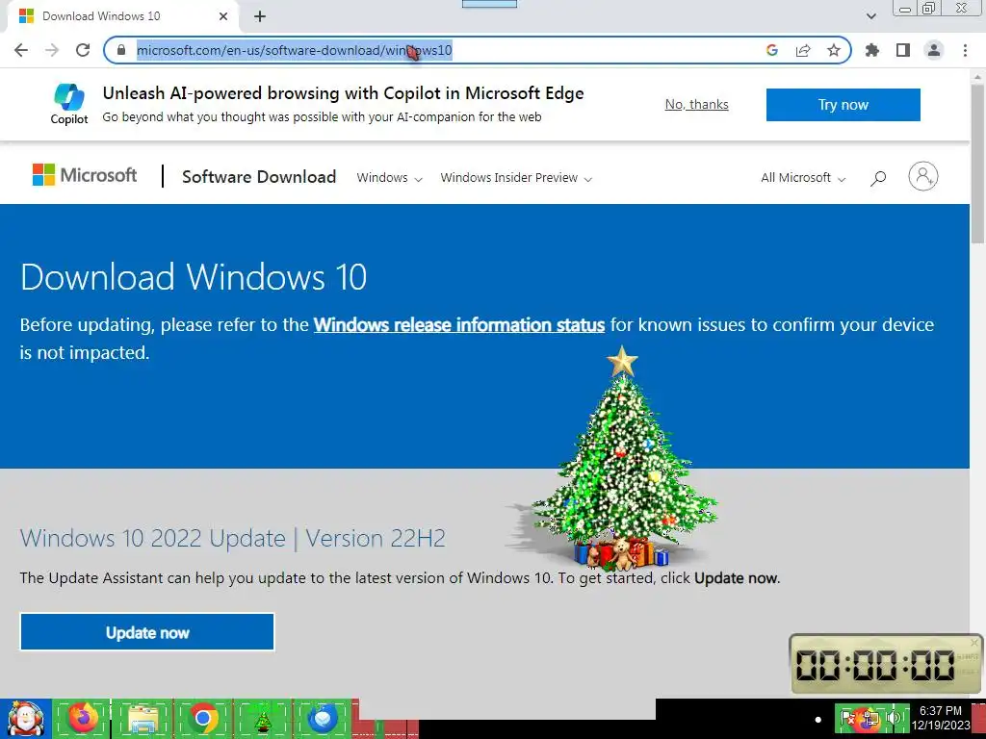Screen dimensions: 986x739
Task: Close the Download Windows 10 tab
Action: (x=223, y=16)
